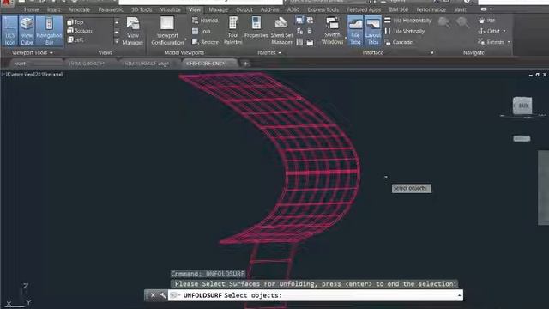
Task: Open Interface panel dialog launcher arrow
Action: [431, 53]
